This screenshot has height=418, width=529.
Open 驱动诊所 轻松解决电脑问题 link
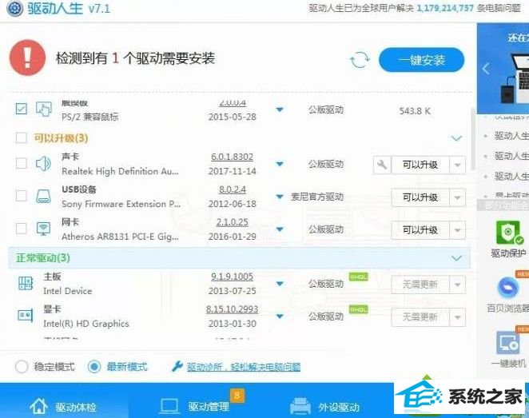click(244, 367)
